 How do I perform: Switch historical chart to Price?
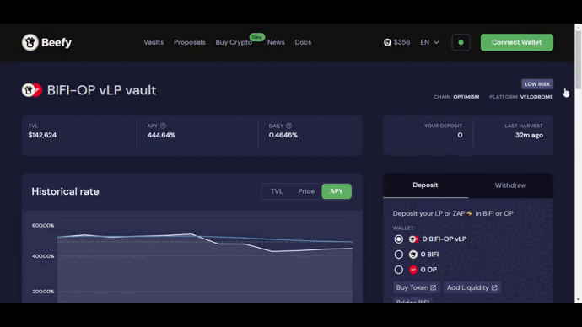[306, 191]
